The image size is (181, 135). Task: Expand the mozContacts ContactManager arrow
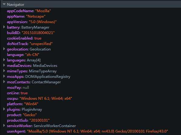[4, 82]
